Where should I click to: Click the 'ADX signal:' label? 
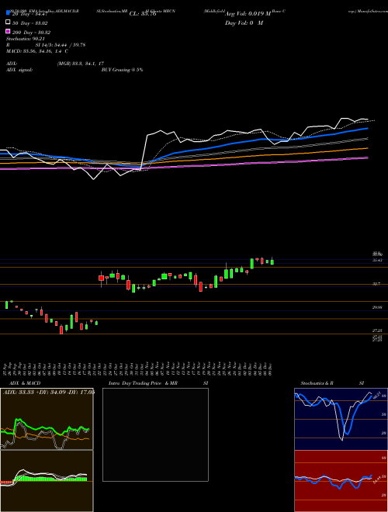tap(19, 70)
